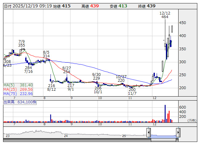Click the 出来高 634,100株 volume label
This screenshot has width=201, height=145.
pyautogui.click(x=20, y=102)
